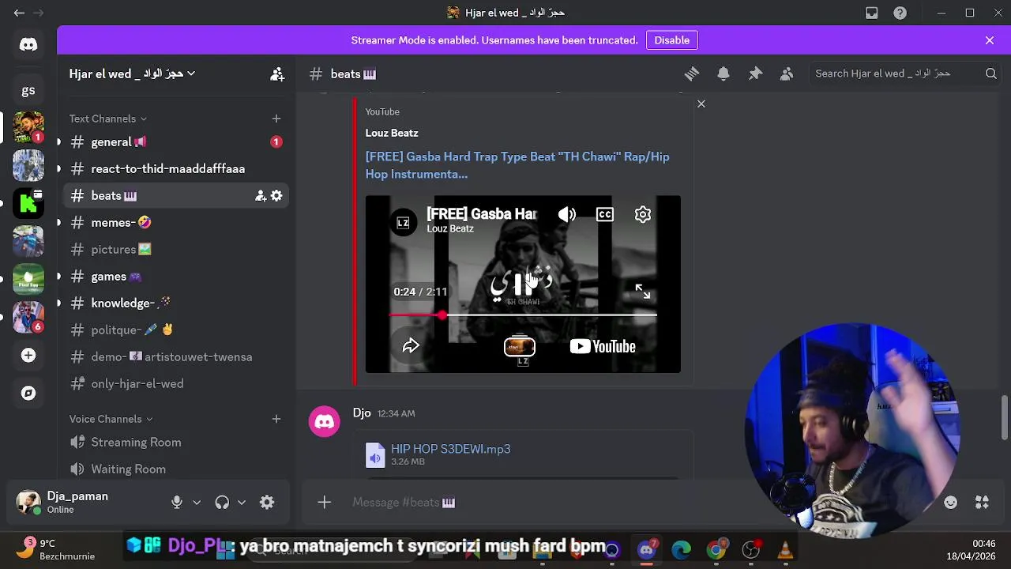Click YouTube logo in video player
This screenshot has width=1011, height=569.
tap(603, 346)
